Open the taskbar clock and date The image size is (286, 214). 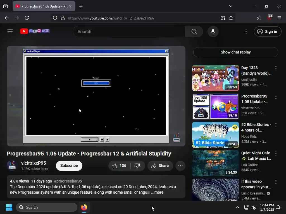[x=267, y=207]
